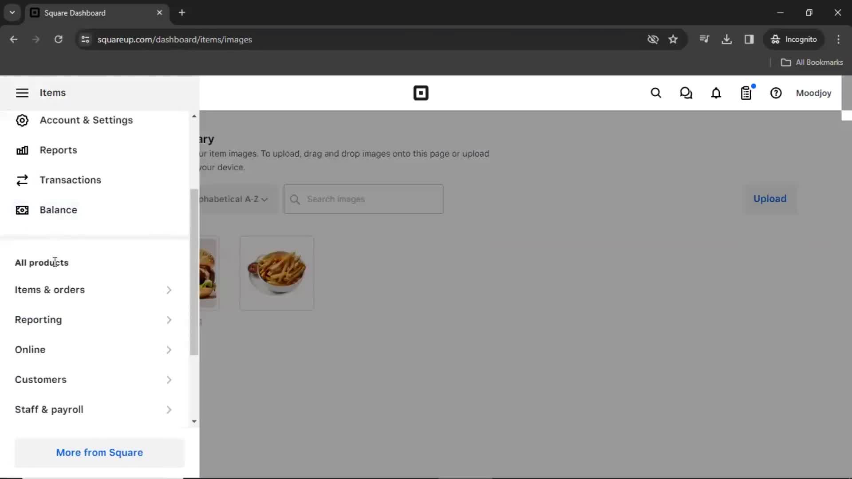Viewport: 852px width, 479px height.
Task: Click the notifications bell icon
Action: point(716,93)
